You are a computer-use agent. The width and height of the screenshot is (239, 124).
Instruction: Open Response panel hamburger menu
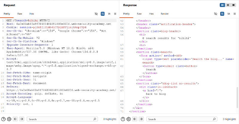tap(235, 14)
